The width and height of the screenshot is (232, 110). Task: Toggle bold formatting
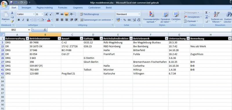coord(19,20)
